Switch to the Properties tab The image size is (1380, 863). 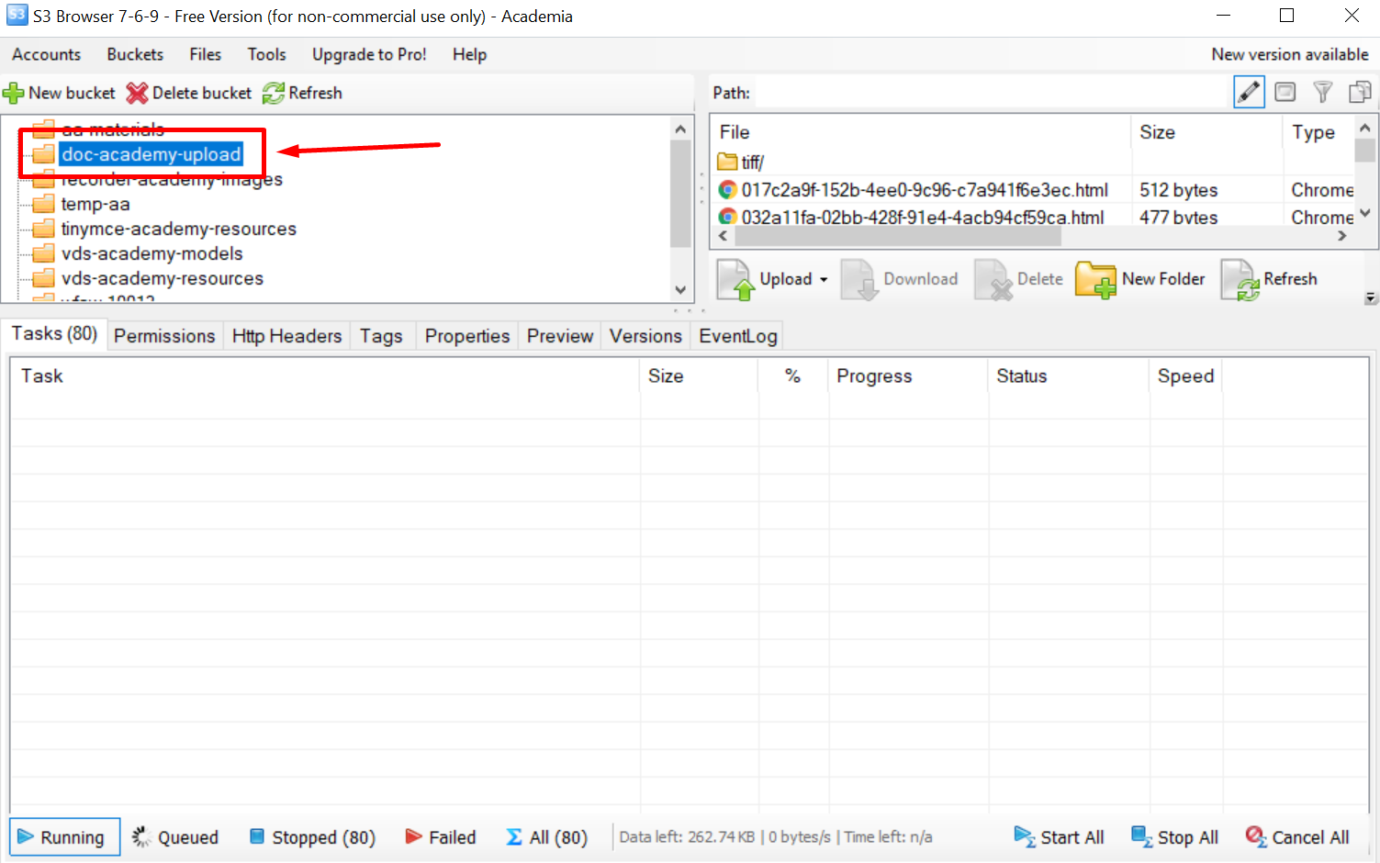467,336
